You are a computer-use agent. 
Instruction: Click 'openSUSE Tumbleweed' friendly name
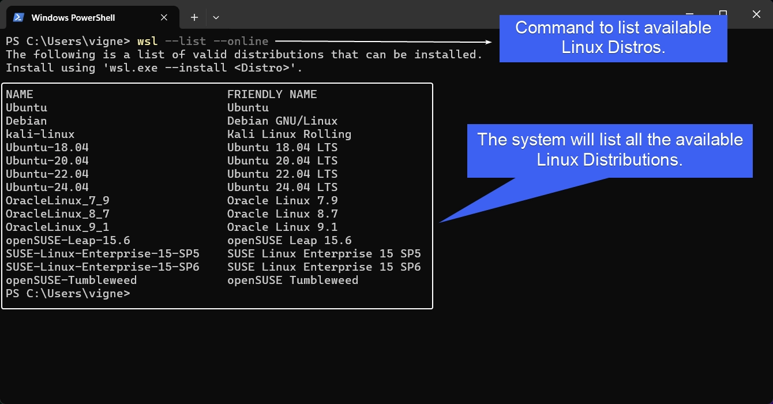pos(293,280)
